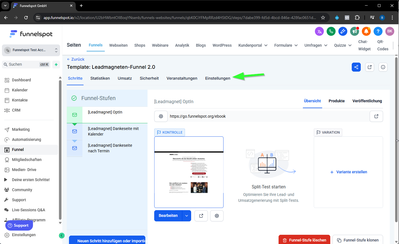Switch to the Produkte tab

(337, 101)
